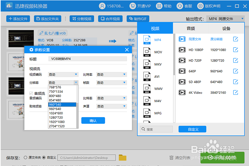Viewport: 249px width, 166px height.
Task: Click the 标题 text field
Action: tap(88, 59)
